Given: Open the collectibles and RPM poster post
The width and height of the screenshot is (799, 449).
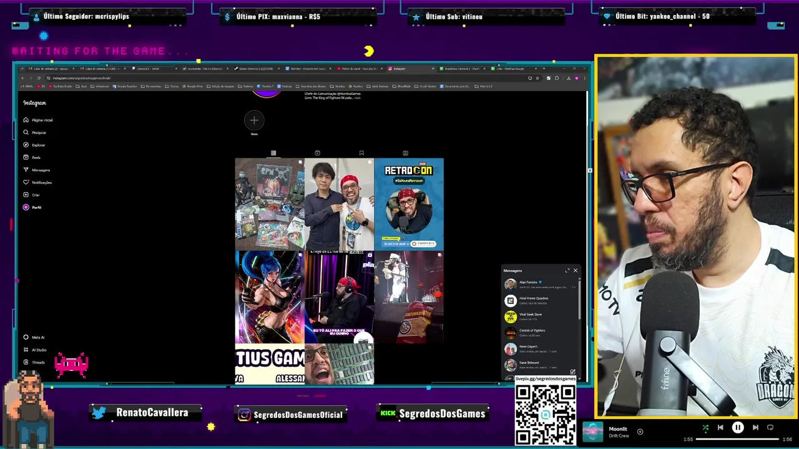Looking at the screenshot, I should [x=270, y=204].
